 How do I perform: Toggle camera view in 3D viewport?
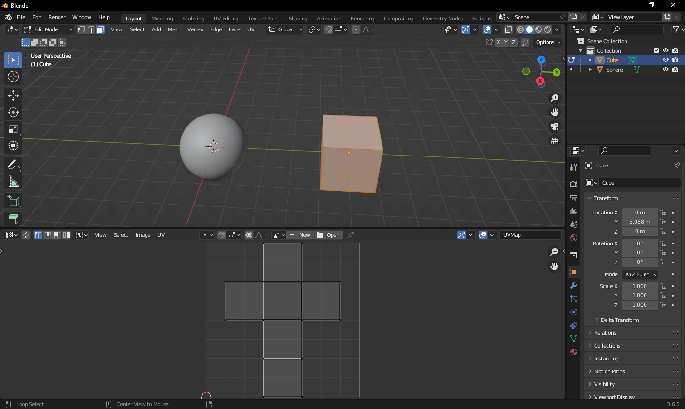pyautogui.click(x=555, y=127)
